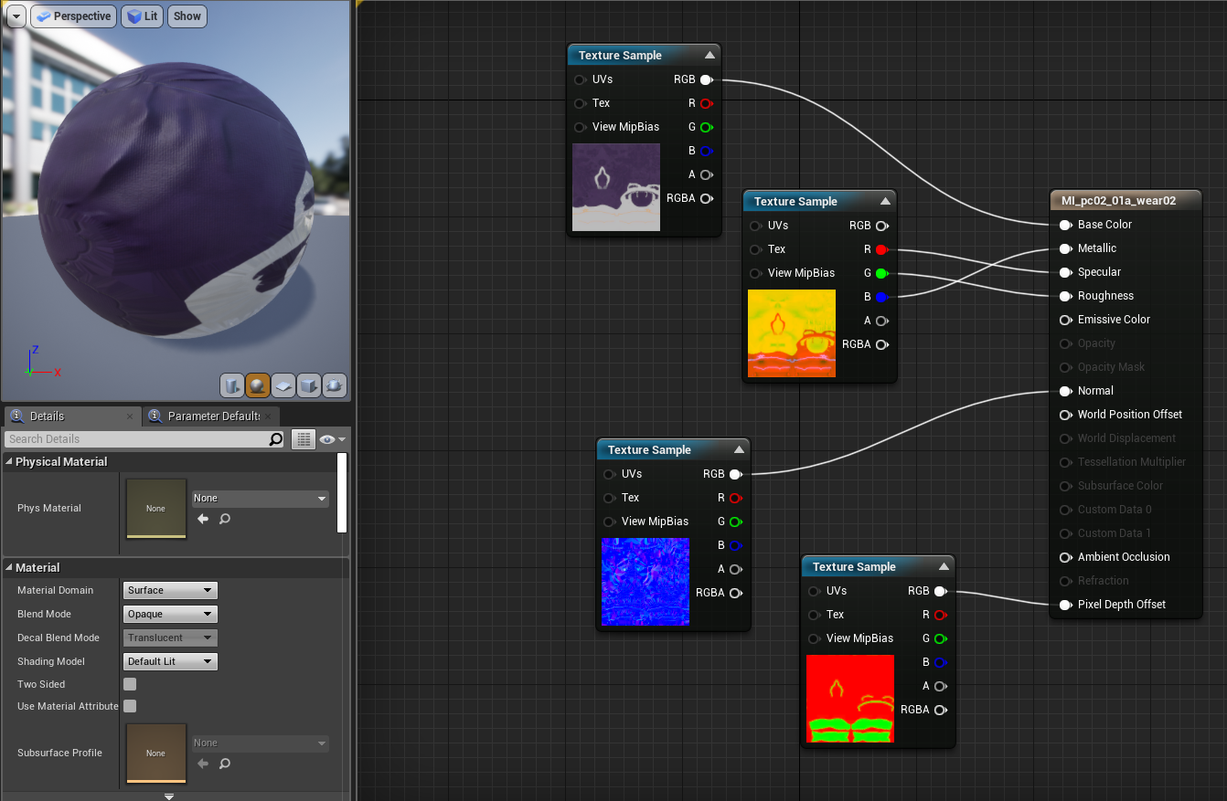
Task: Open the Perspective view menu
Action: click(x=73, y=16)
